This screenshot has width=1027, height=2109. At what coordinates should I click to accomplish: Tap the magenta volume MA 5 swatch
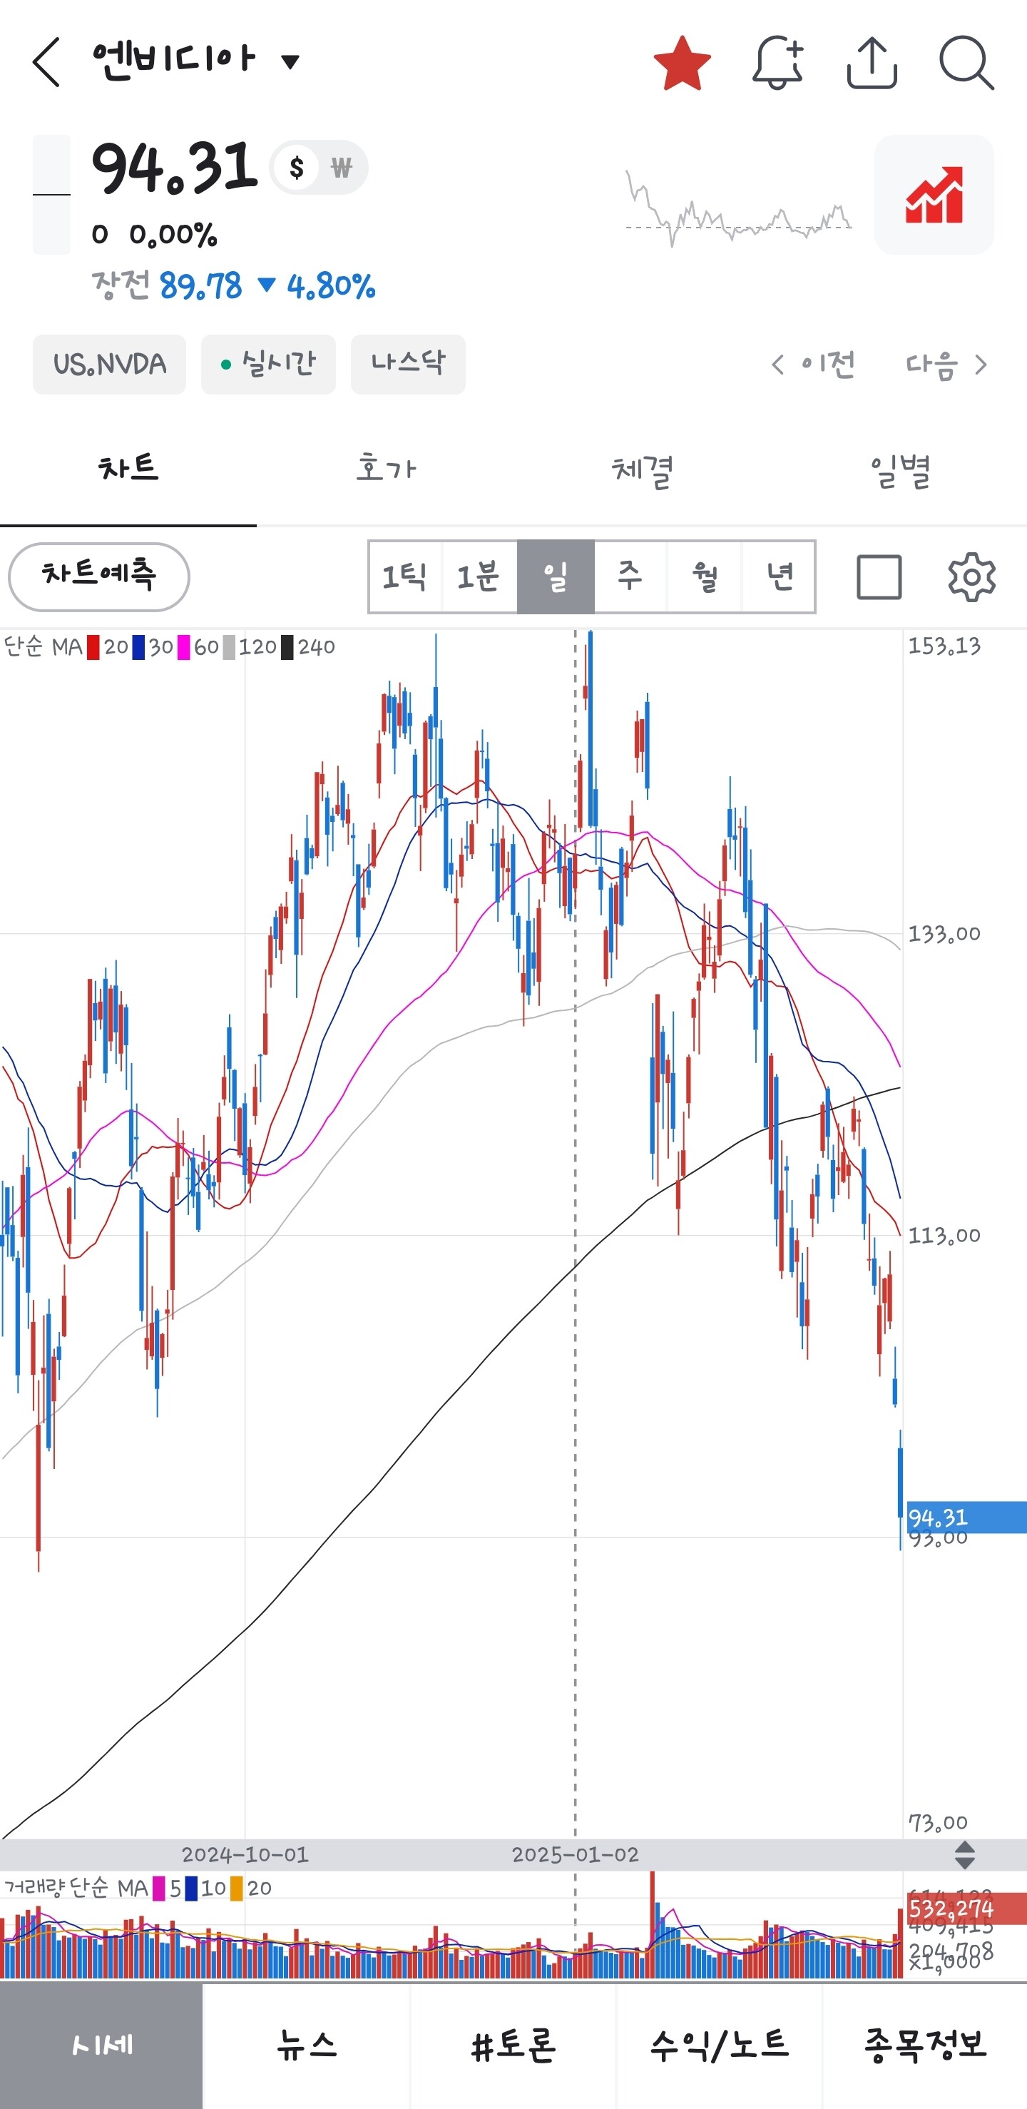coord(159,1889)
